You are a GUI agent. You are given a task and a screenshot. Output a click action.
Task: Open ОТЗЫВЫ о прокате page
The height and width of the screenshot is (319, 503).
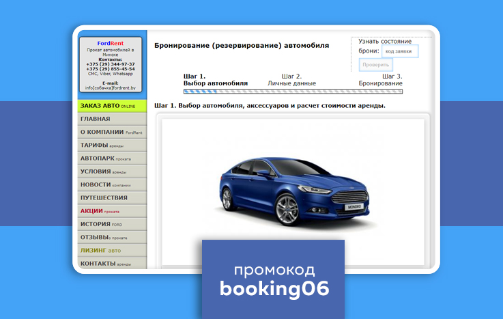(112, 238)
